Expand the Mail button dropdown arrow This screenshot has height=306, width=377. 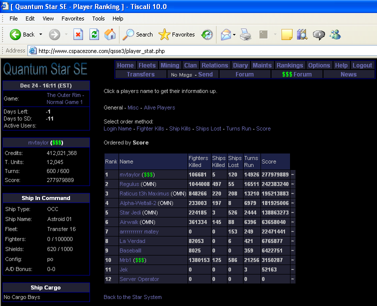(x=233, y=34)
